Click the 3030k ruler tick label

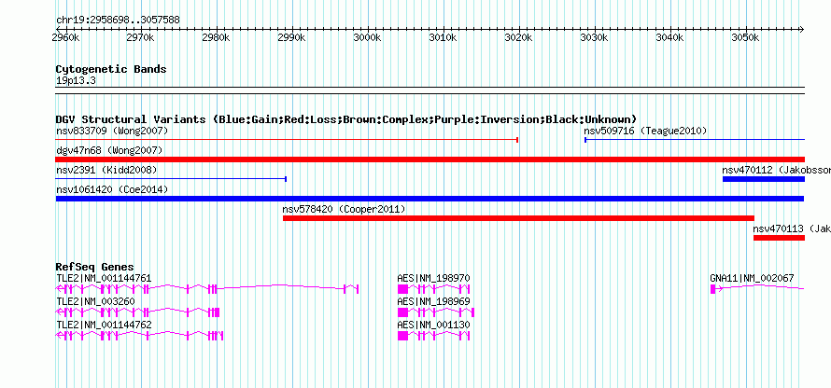(594, 38)
